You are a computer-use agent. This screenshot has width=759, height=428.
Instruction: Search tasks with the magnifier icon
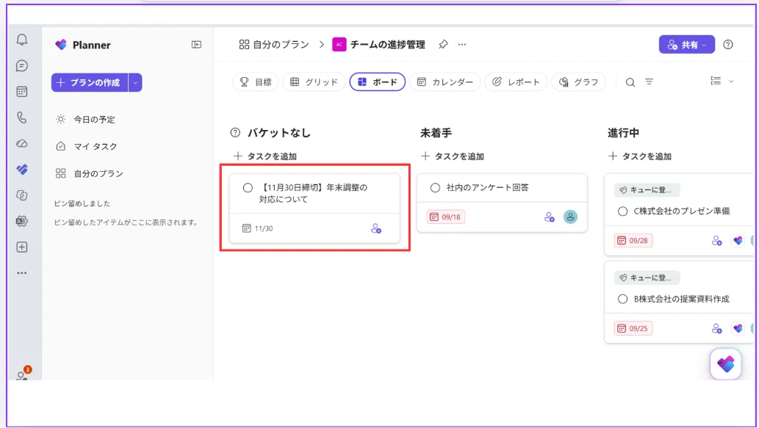pyautogui.click(x=630, y=82)
